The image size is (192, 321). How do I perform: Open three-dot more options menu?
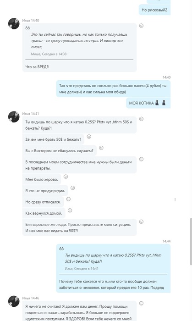tap(175, 199)
